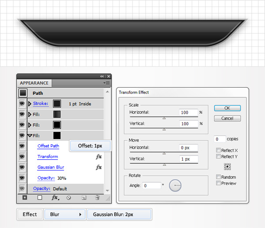Image resolution: width=265 pixels, height=228 pixels.
Task: Enable the Reflect Y checkbox
Action: click(x=218, y=156)
